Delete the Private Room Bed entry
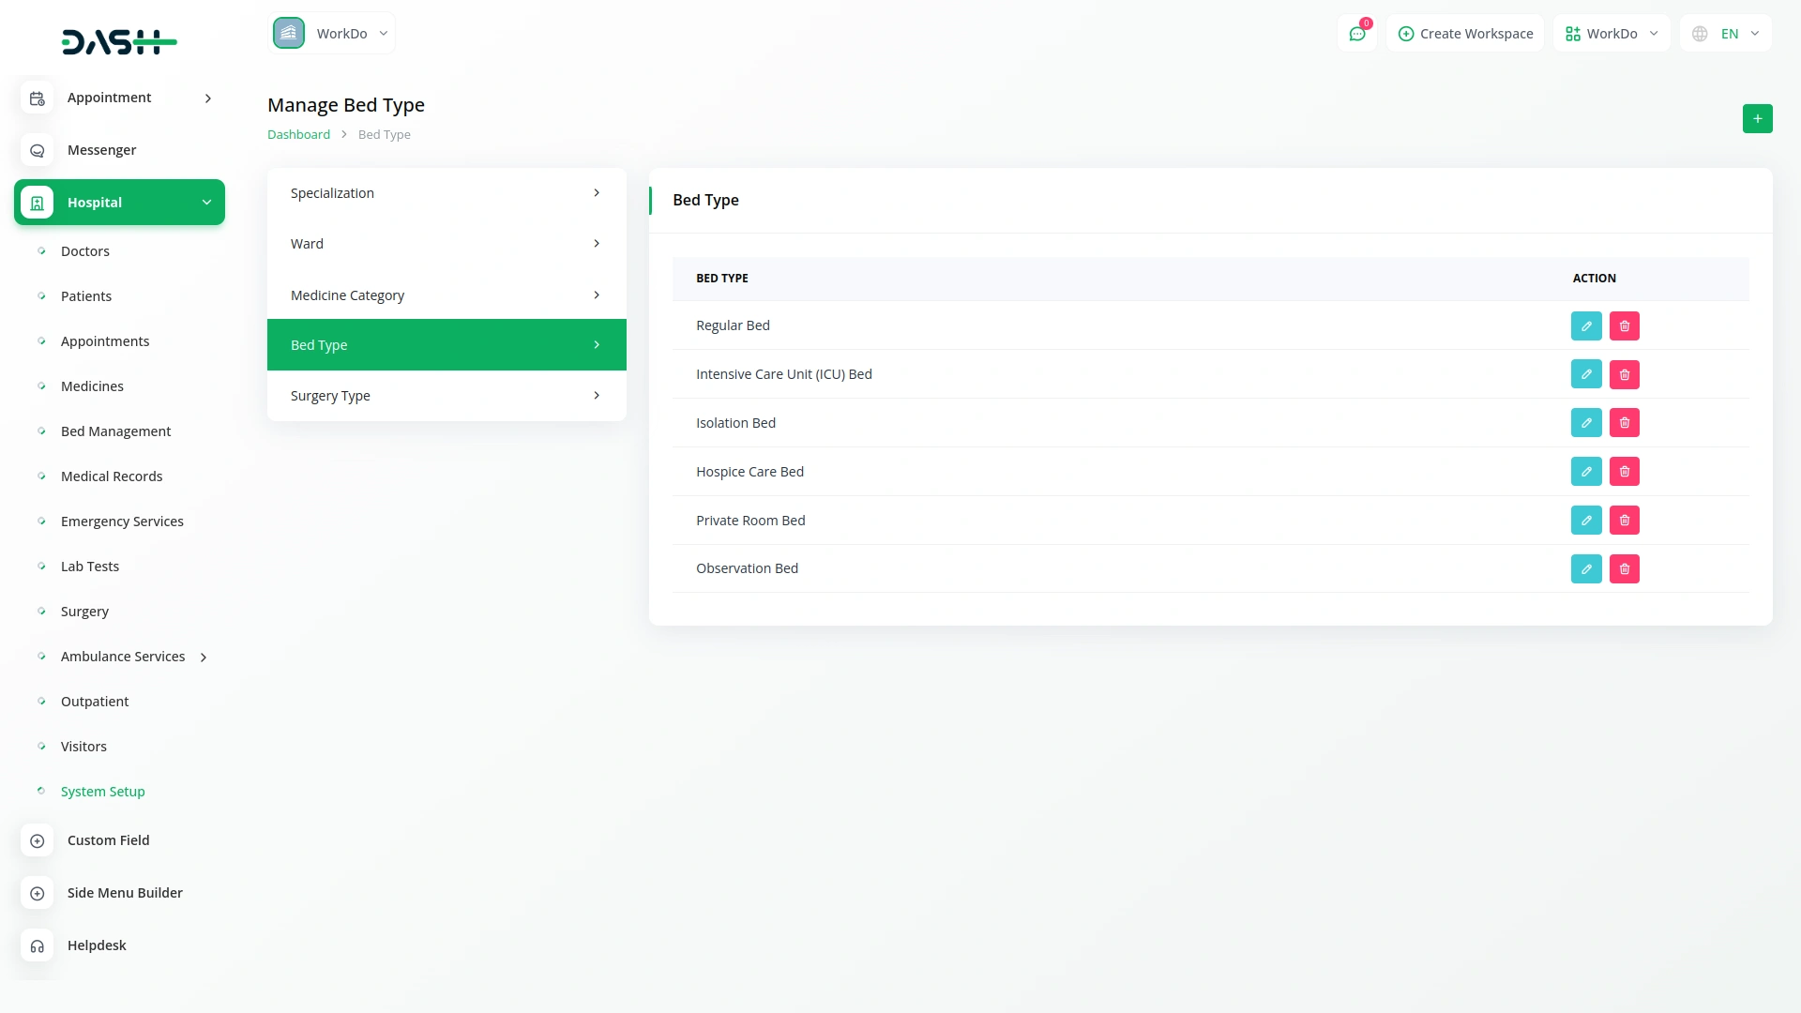The height and width of the screenshot is (1013, 1801). click(1625, 521)
